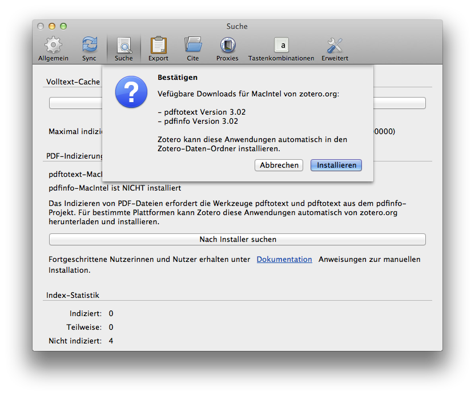Screen dimensions: 475x396
Task: Click the 'Suche' window title
Action: coord(237,27)
